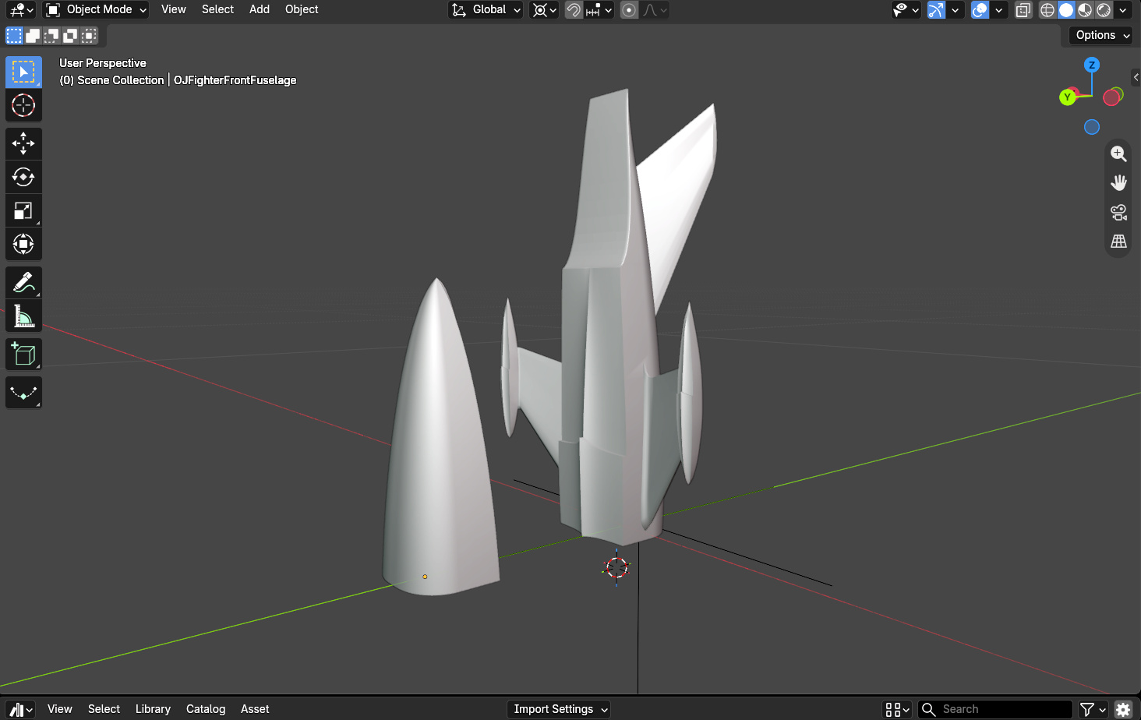The image size is (1141, 720).
Task: Choose the Measure tool
Action: 23,316
